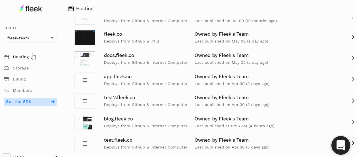Open the app.fleek.co site link
This screenshot has height=157, width=357.
click(x=118, y=77)
